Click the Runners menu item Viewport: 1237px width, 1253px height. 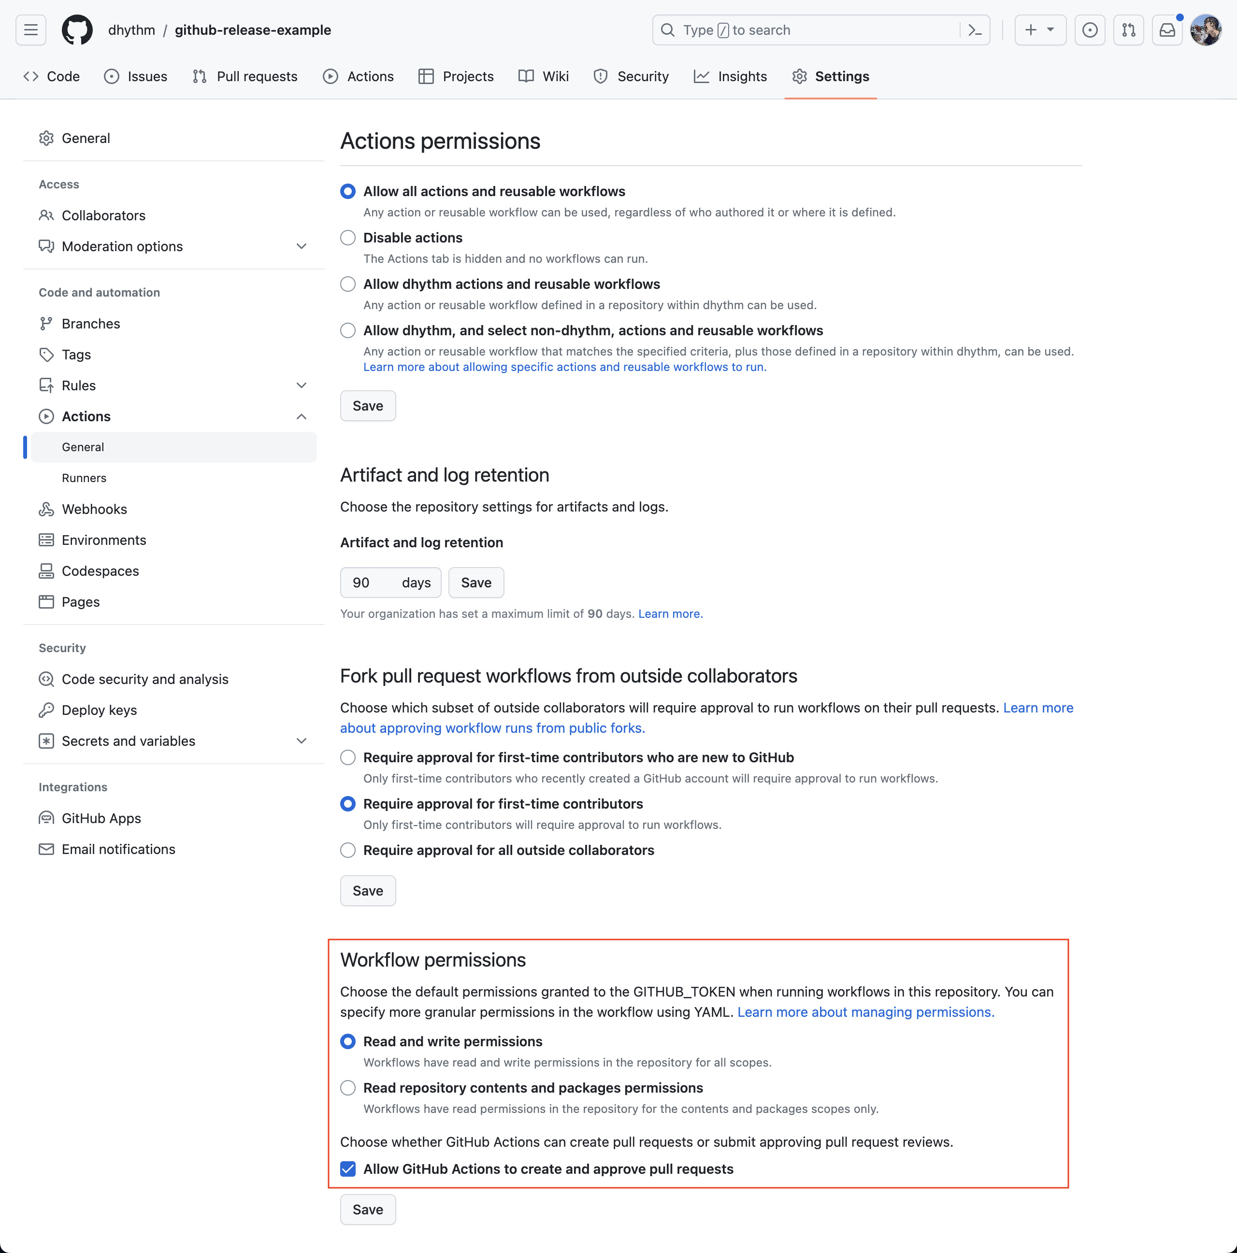84,477
